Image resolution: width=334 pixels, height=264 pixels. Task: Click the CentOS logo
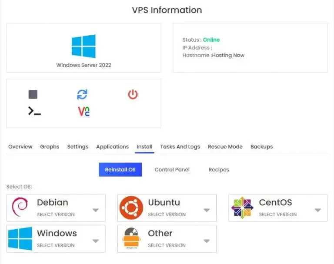pyautogui.click(x=242, y=208)
